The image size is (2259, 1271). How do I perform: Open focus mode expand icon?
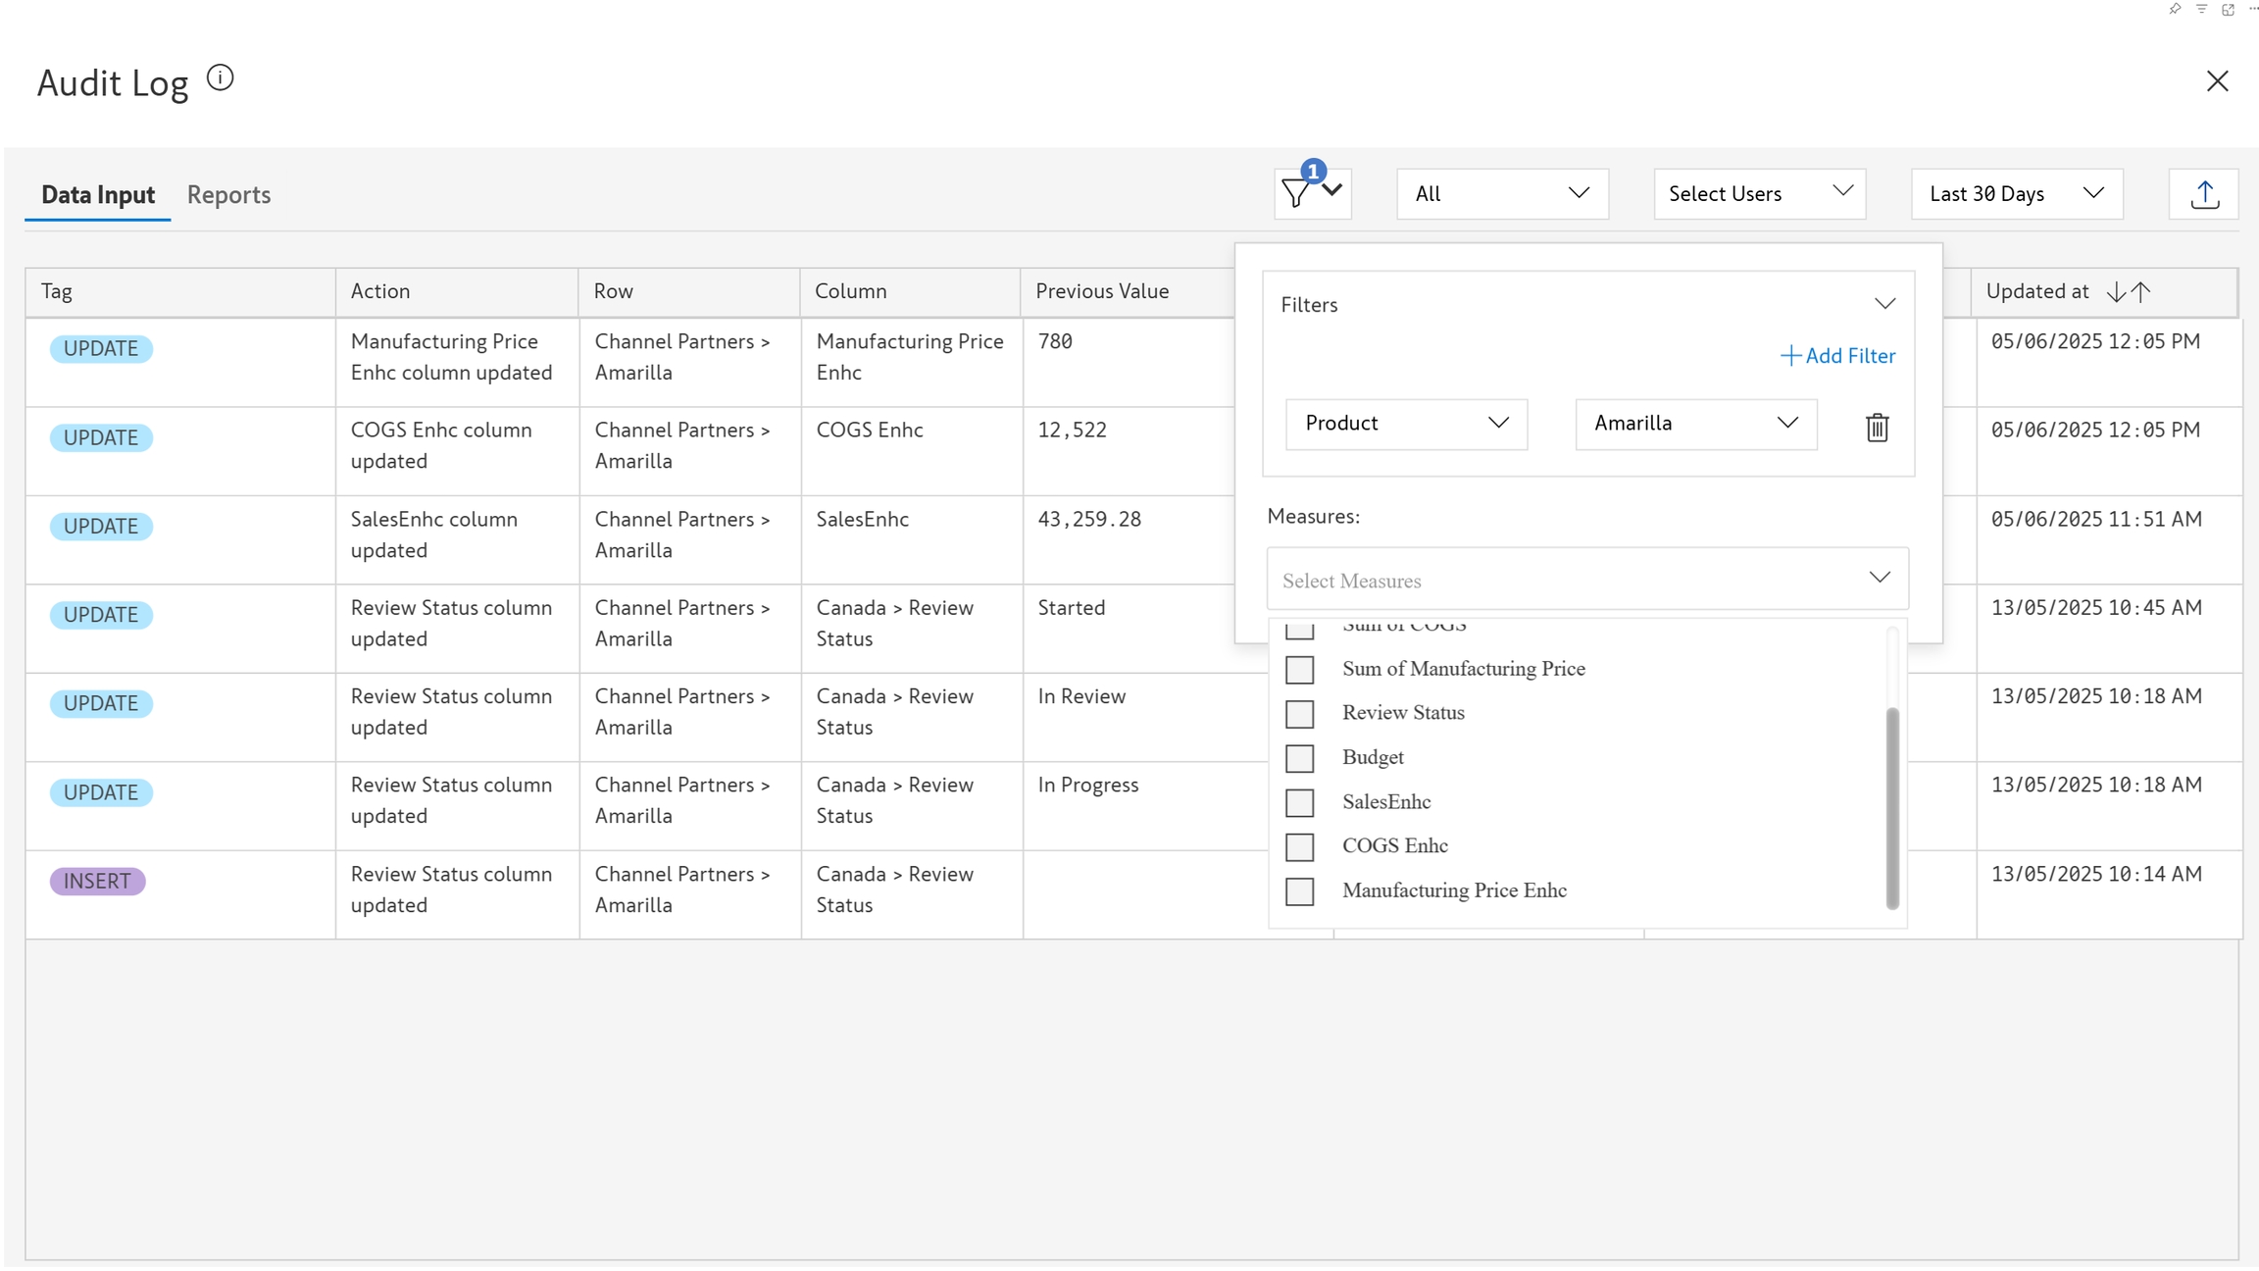pyautogui.click(x=2228, y=9)
